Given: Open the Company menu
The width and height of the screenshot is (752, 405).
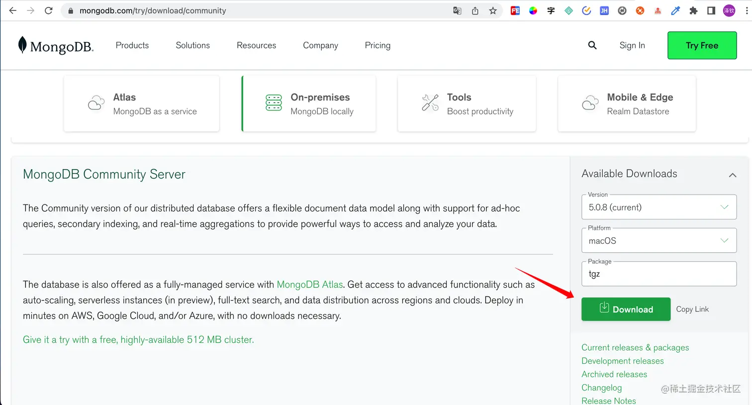Looking at the screenshot, I should coord(320,45).
